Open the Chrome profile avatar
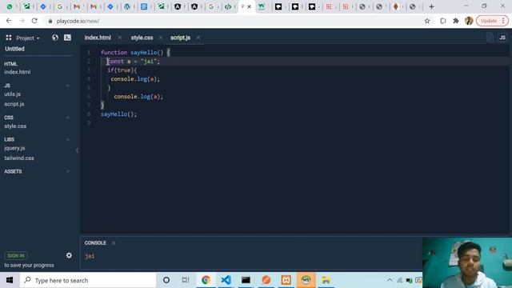512x288 pixels. pos(469,21)
